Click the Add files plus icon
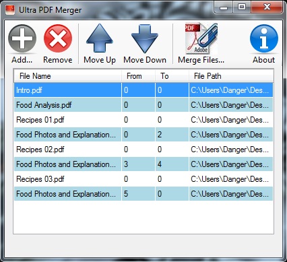This screenshot has width=287, height=262. (x=22, y=38)
